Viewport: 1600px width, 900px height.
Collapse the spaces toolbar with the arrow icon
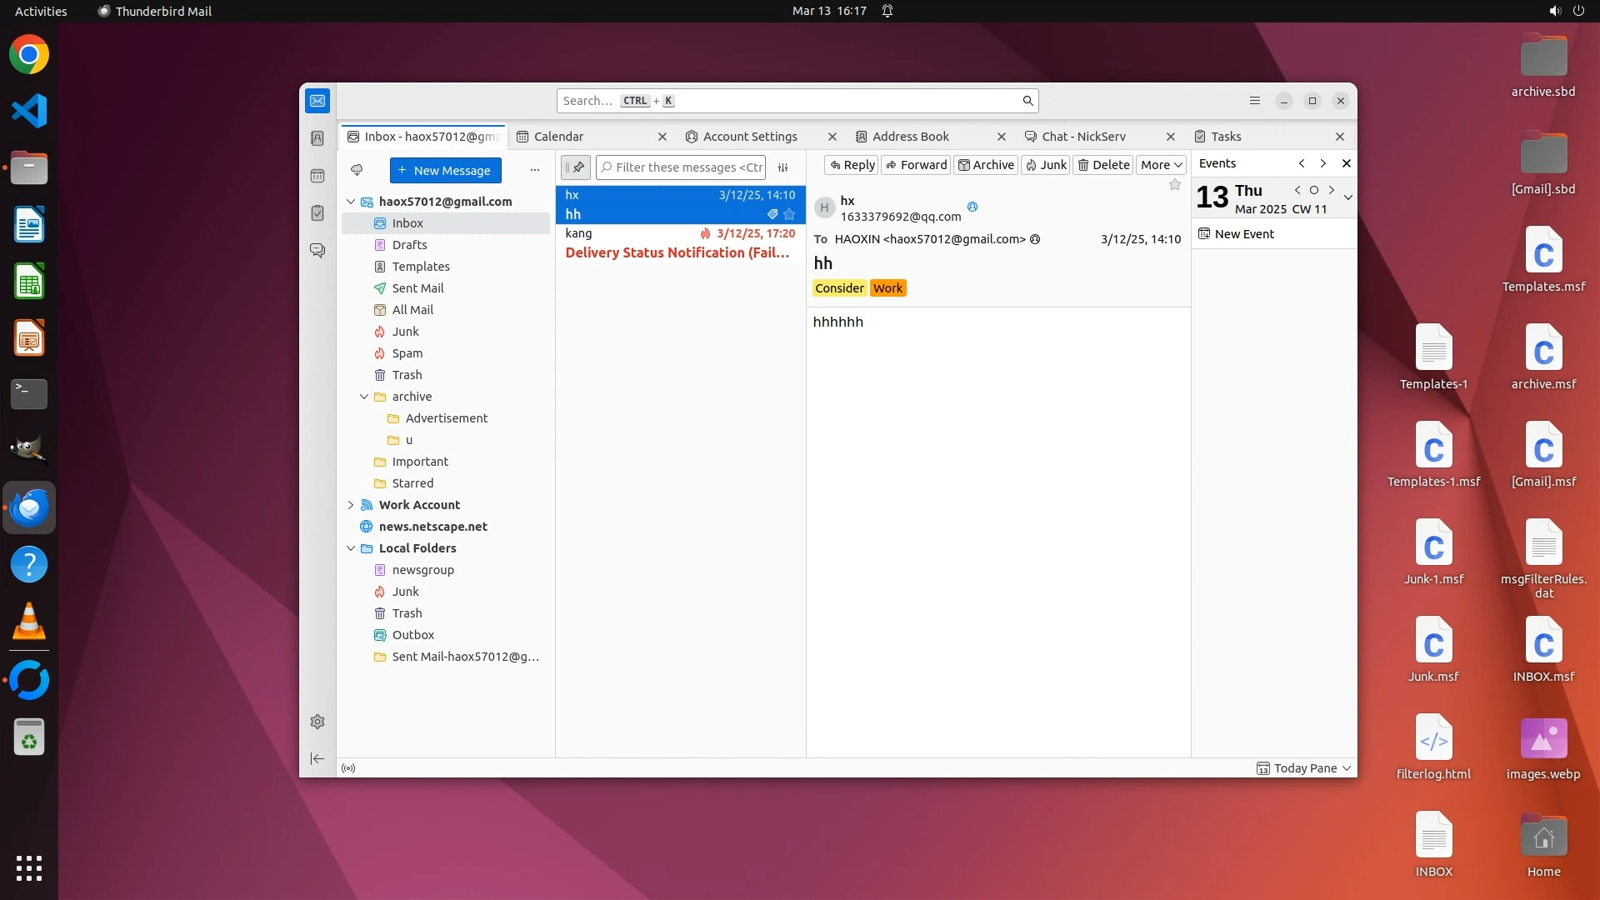coord(317,758)
